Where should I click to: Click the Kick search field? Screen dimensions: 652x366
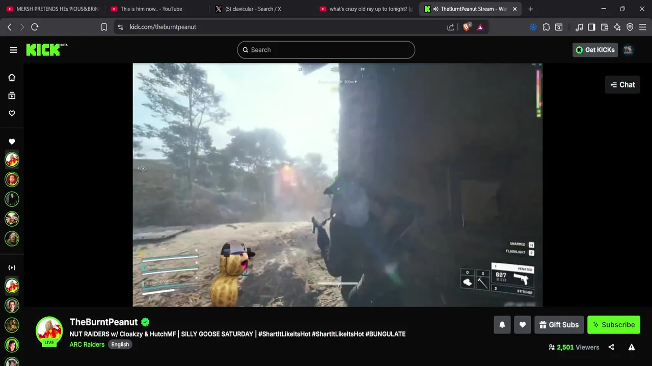[x=326, y=50]
